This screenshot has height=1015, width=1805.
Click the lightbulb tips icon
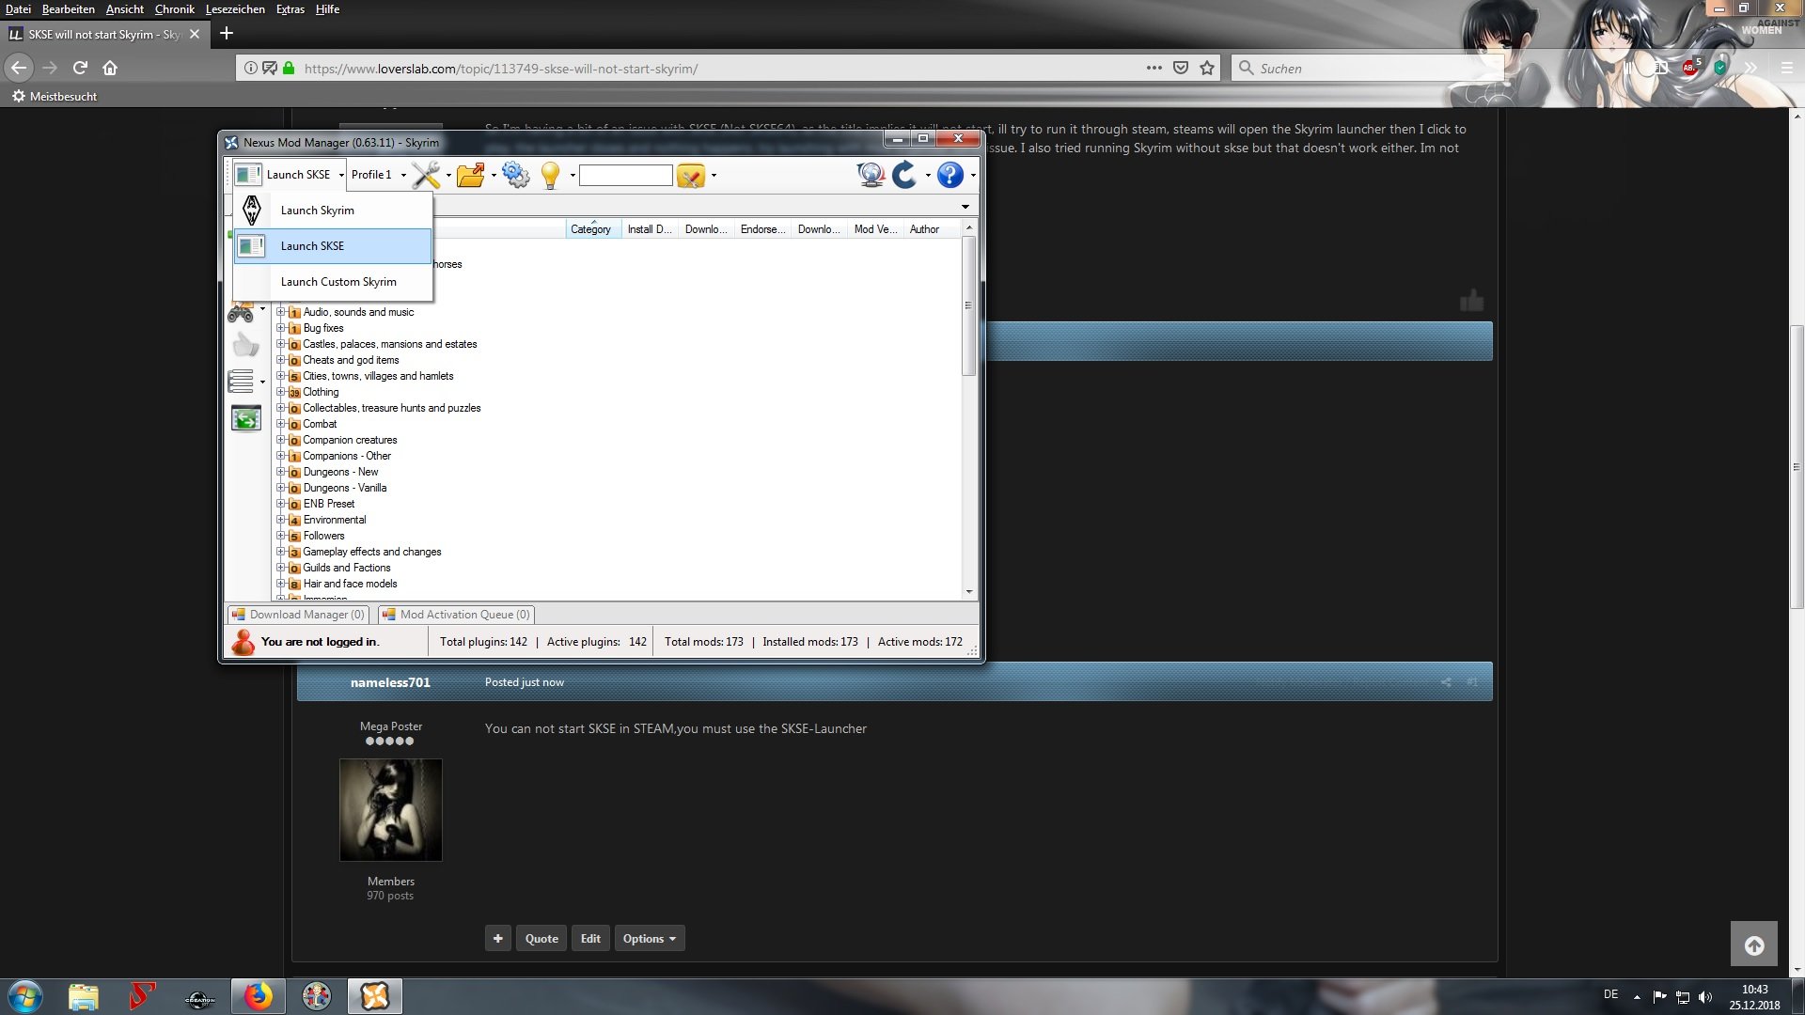coord(551,175)
